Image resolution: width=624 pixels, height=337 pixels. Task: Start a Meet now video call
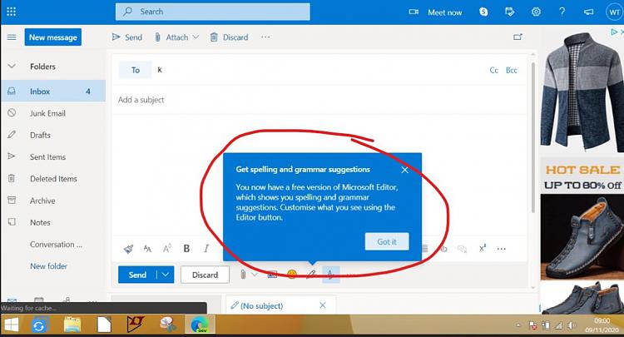pos(435,12)
